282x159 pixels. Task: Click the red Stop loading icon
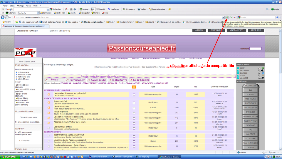[x=234, y=17]
